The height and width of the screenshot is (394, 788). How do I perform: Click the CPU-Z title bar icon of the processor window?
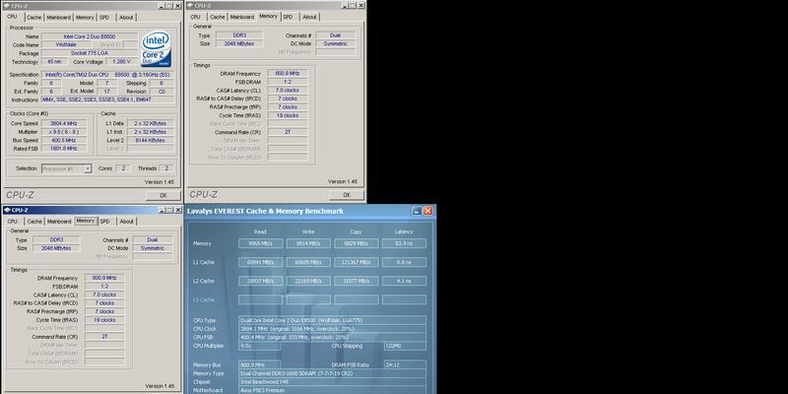click(7, 6)
